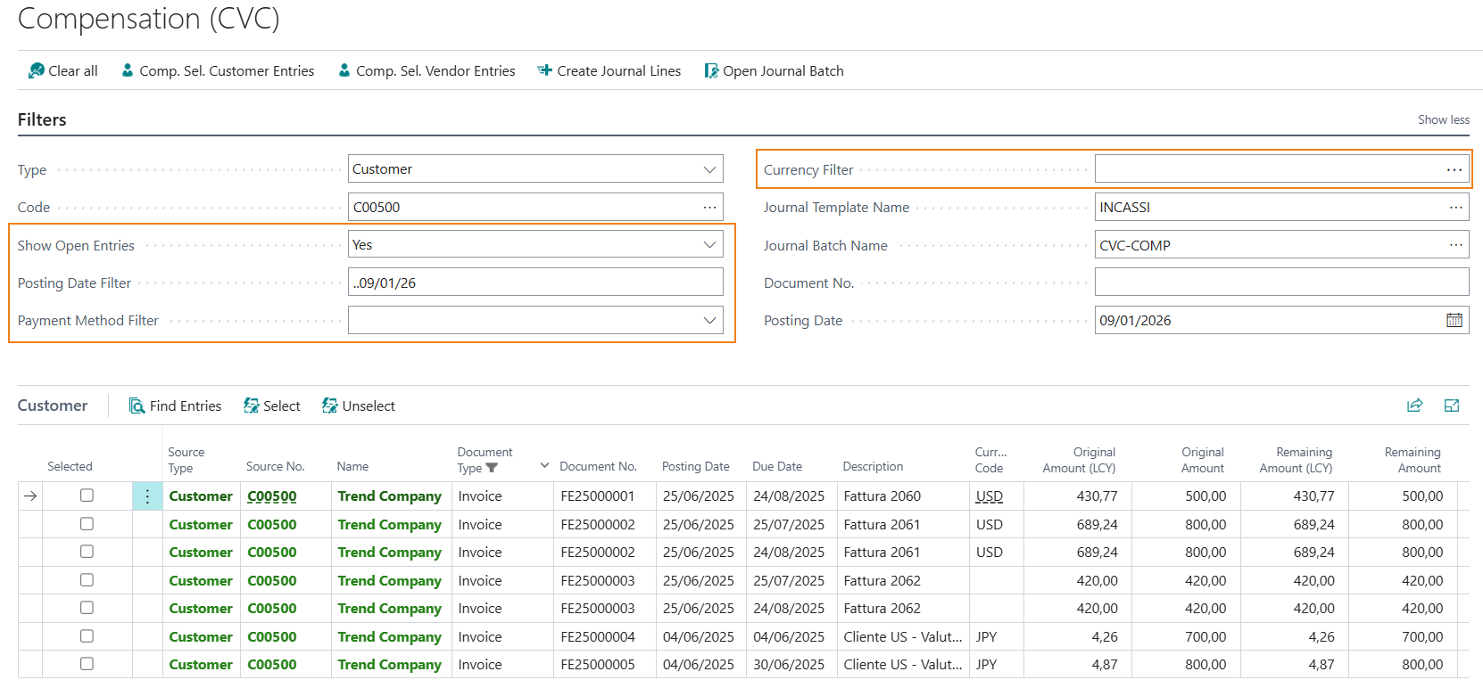
Task: Open Posting Date calendar picker
Action: coord(1454,320)
